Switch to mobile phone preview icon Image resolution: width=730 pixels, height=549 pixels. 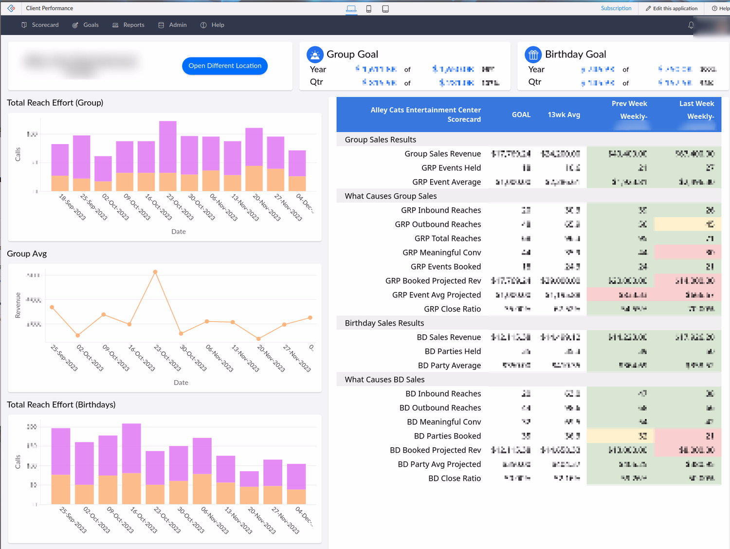(x=368, y=8)
